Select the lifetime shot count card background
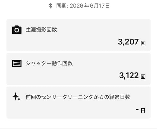Viewport: 157px width, 129px height. tap(78, 35)
